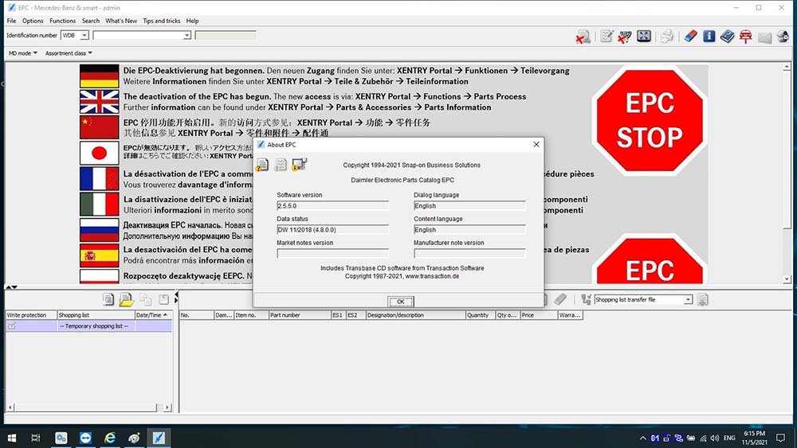Click the EPC app icon on taskbar

pos(159,438)
